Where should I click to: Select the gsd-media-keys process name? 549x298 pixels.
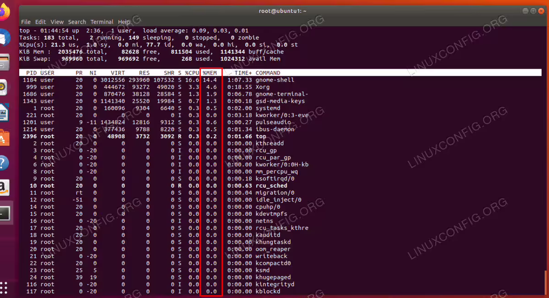pos(280,101)
